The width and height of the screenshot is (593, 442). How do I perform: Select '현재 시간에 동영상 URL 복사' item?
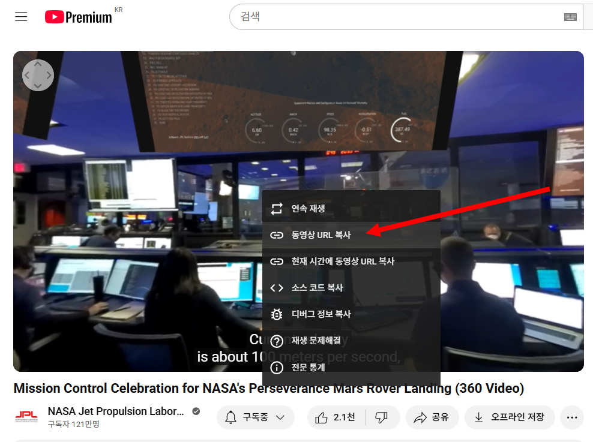(x=351, y=261)
